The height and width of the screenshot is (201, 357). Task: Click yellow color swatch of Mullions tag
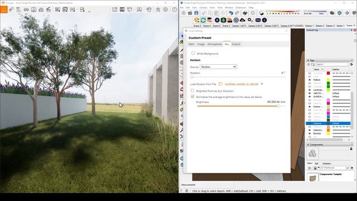(329, 80)
